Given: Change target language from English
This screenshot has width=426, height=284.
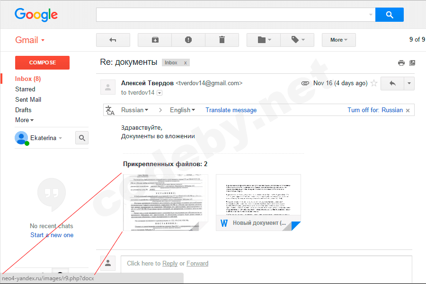Looking at the screenshot, I should coord(183,110).
